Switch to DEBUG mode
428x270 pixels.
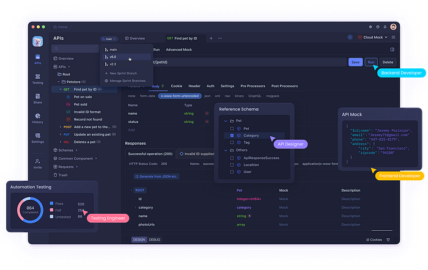[155, 239]
